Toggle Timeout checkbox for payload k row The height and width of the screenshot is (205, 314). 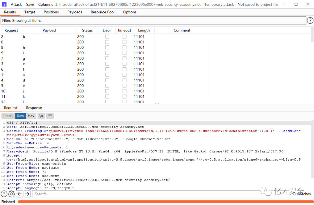click(124, 97)
